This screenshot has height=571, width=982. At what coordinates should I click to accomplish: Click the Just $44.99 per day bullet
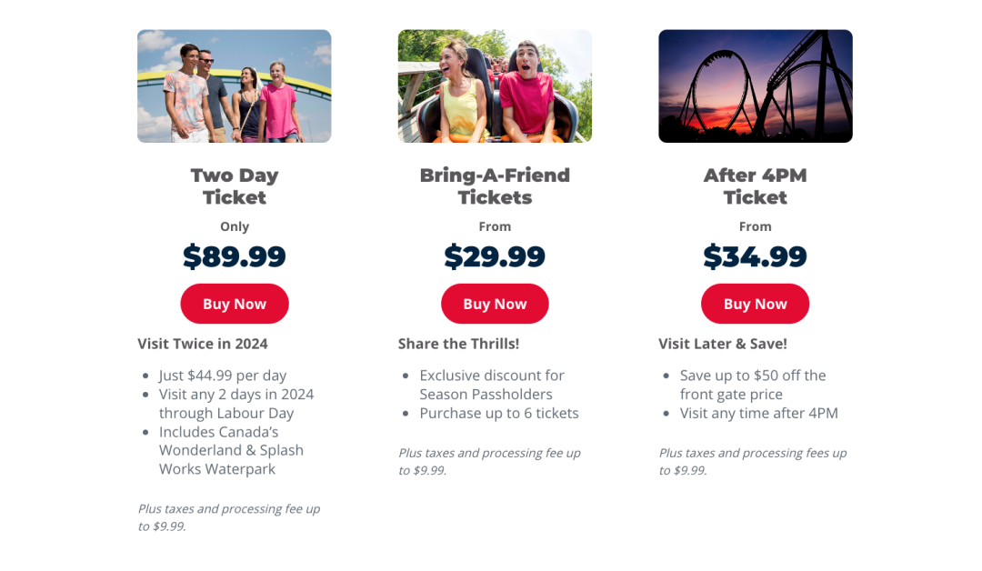[223, 376]
